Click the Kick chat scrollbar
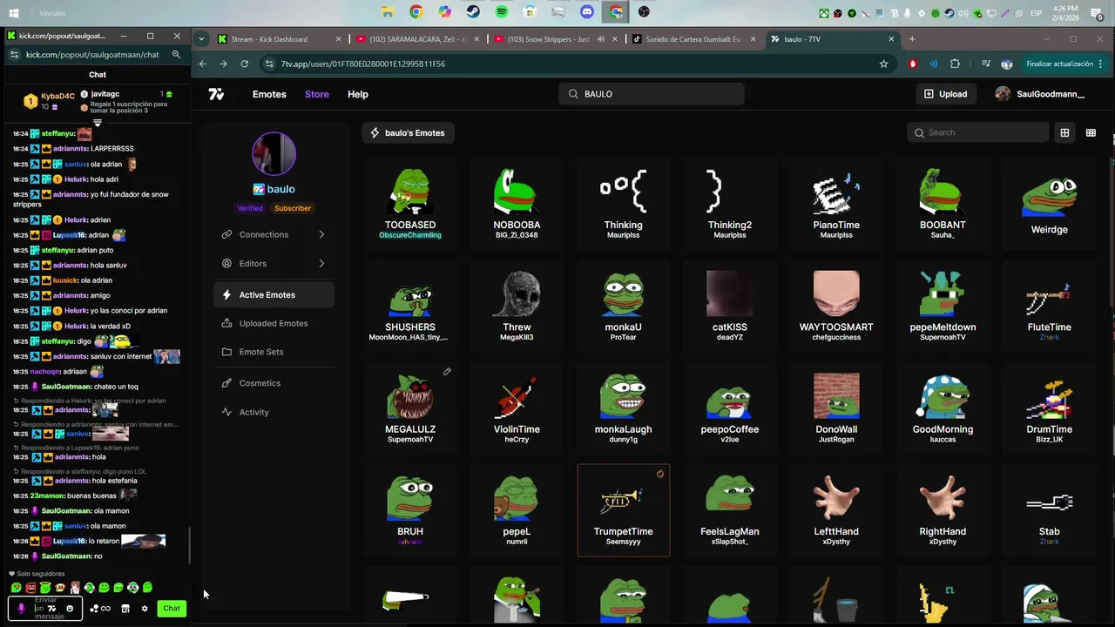The height and width of the screenshot is (627, 1115). [x=189, y=545]
